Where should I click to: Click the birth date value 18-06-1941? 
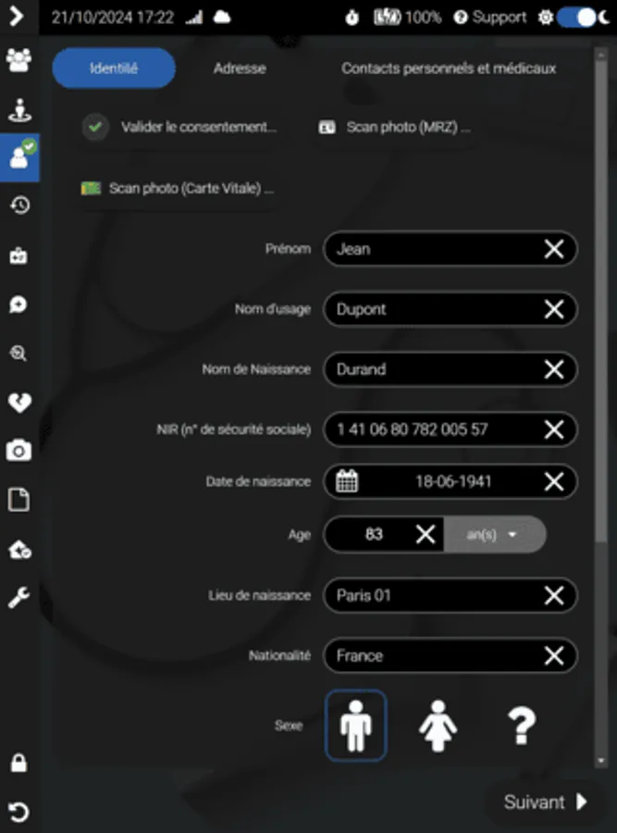453,482
